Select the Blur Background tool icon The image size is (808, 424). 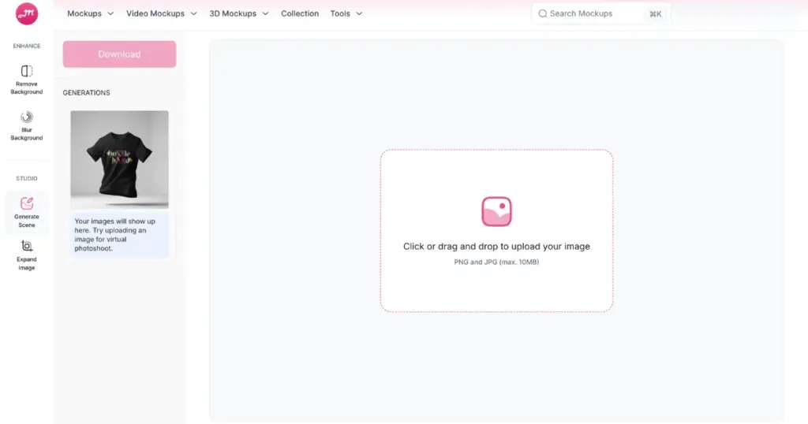27,117
